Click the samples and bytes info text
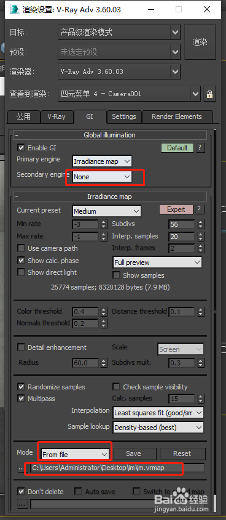 click(x=110, y=287)
